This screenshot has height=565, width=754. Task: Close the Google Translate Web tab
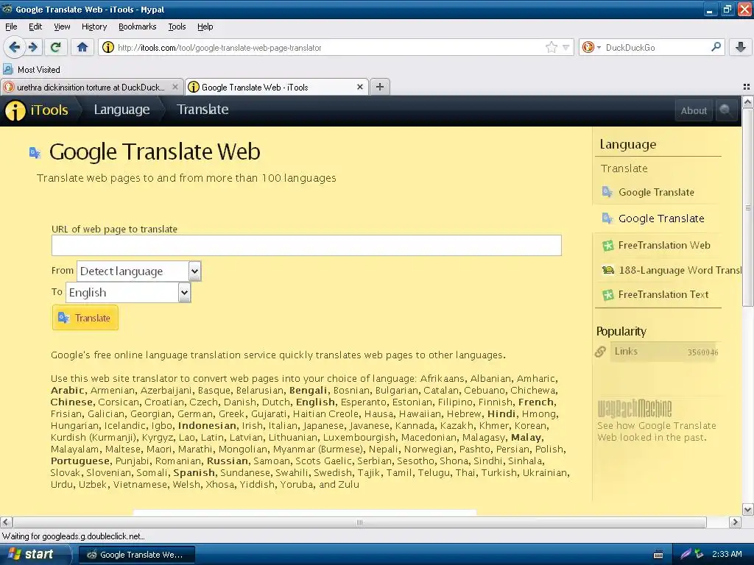(x=359, y=87)
